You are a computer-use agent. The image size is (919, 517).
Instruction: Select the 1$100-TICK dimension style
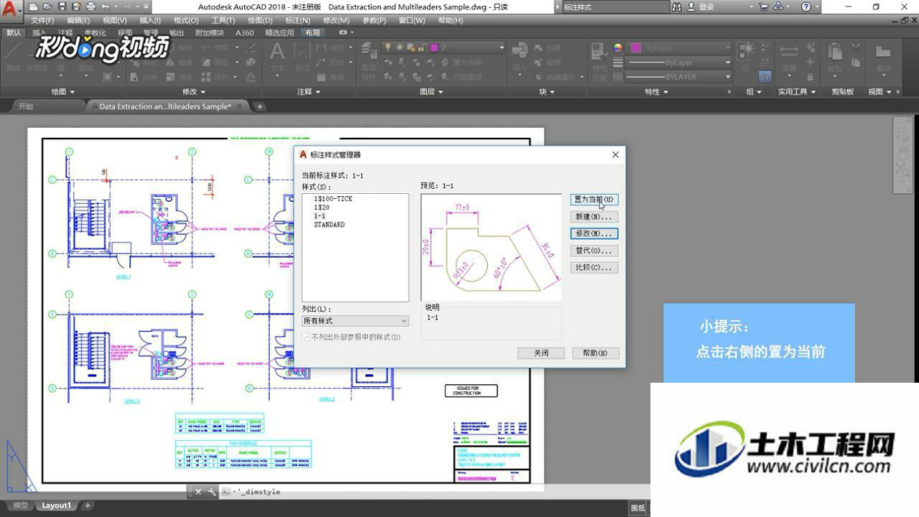pos(333,199)
